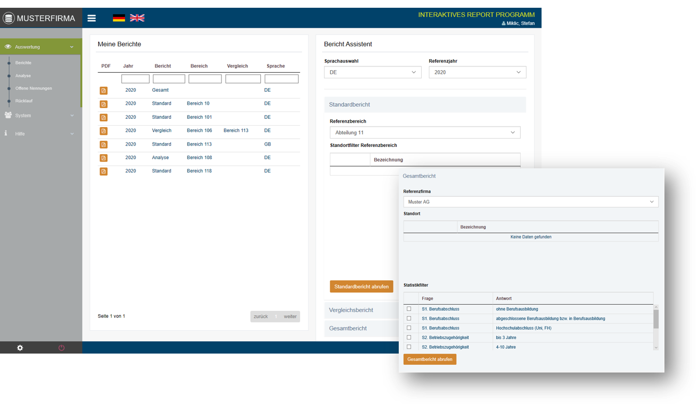Image resolution: width=696 pixels, height=404 pixels.
Task: Open PDF icon for Bereich 118 report
Action: [103, 171]
